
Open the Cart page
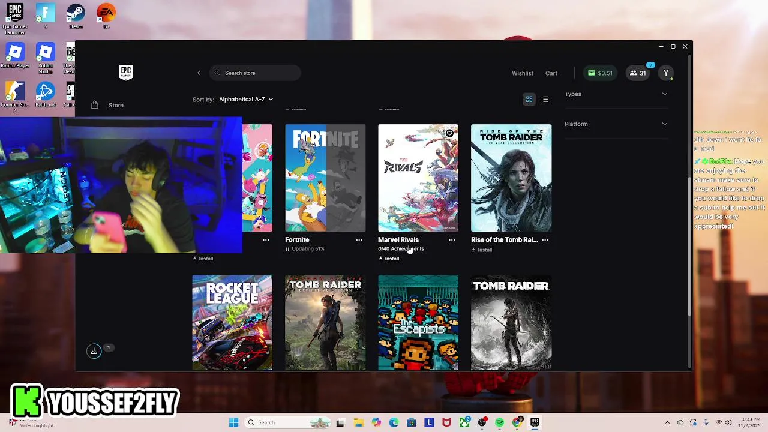(551, 73)
